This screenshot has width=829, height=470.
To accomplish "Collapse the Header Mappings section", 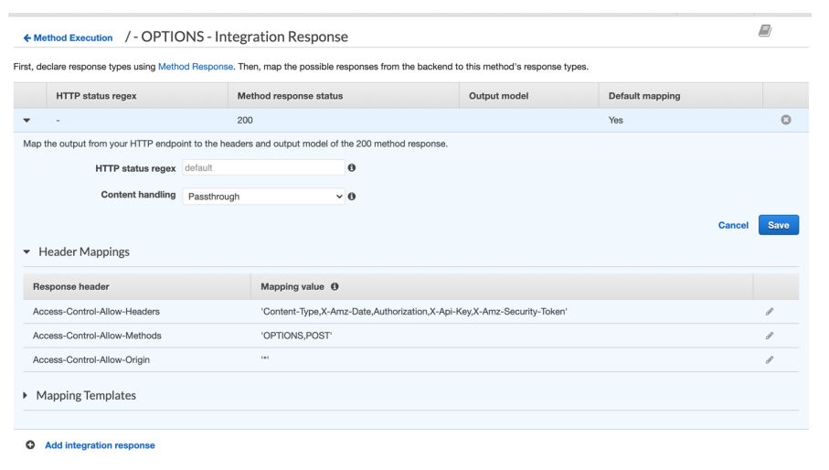I will pyautogui.click(x=26, y=251).
